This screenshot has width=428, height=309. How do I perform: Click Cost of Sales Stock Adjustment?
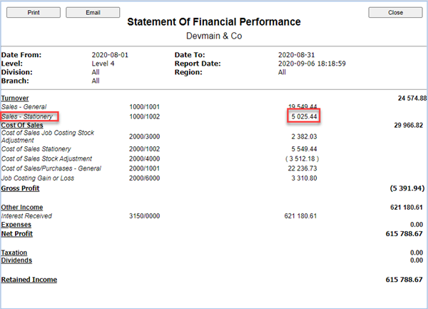(46, 158)
